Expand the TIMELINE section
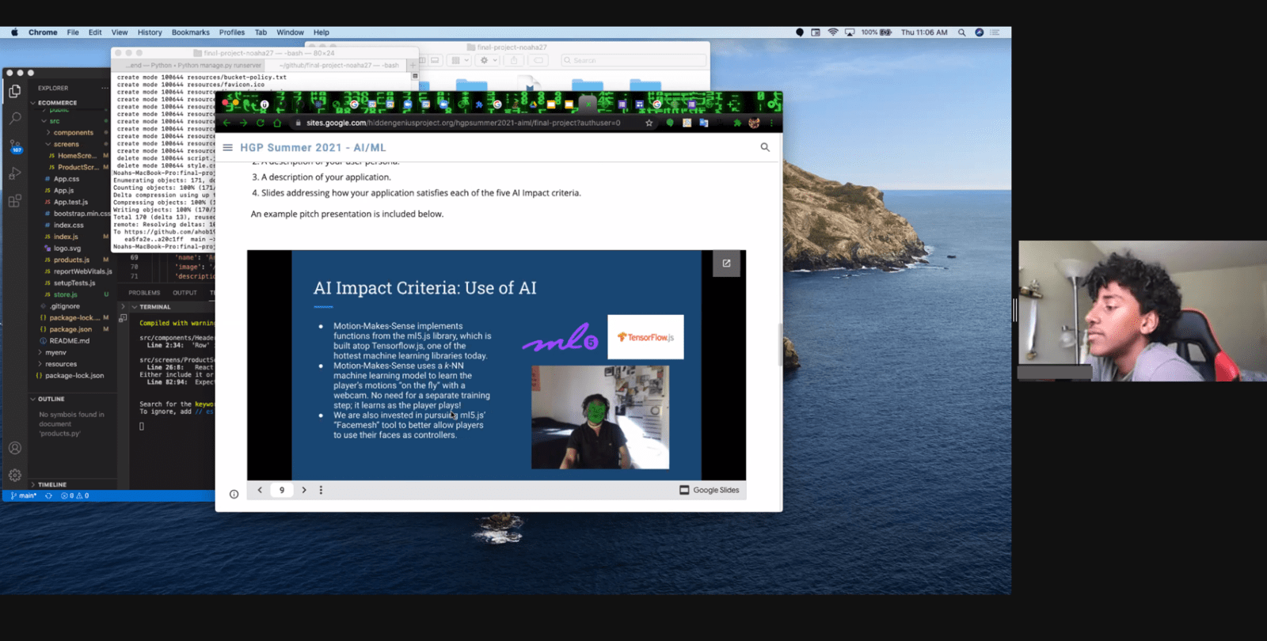Image resolution: width=1267 pixels, height=641 pixels. (x=51, y=484)
